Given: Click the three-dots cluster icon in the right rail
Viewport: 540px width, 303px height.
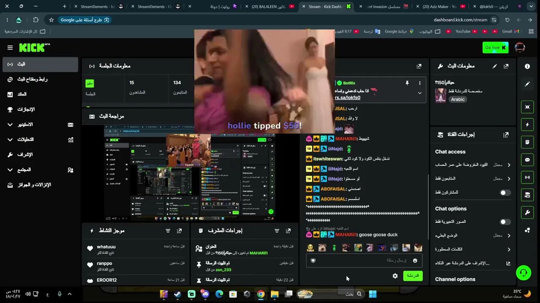Looking at the screenshot, I should [527, 230].
